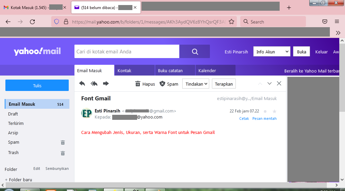Reload the page
Image resolution: width=345 pixels, height=191 pixels.
click(32, 22)
